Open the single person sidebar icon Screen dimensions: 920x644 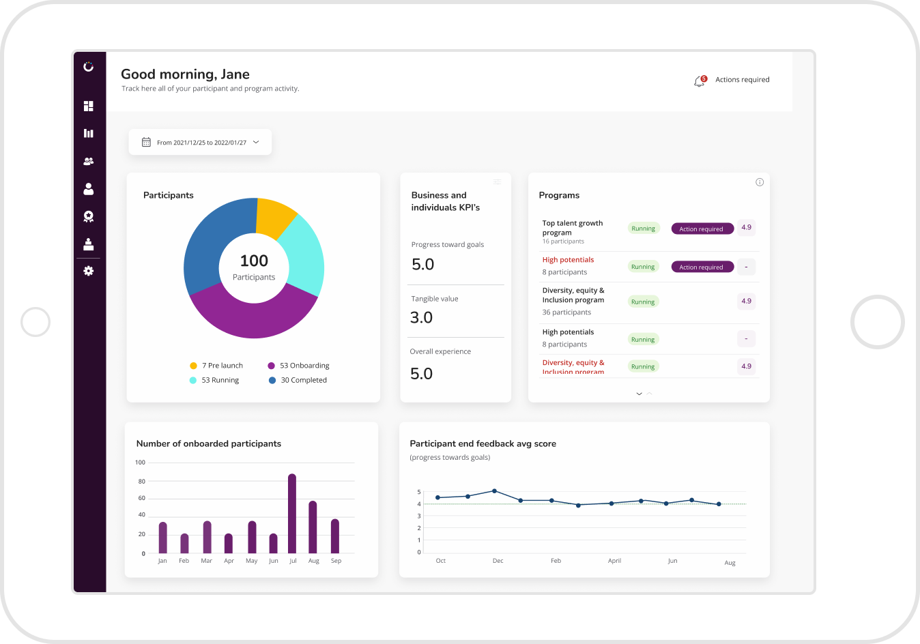[x=88, y=189]
